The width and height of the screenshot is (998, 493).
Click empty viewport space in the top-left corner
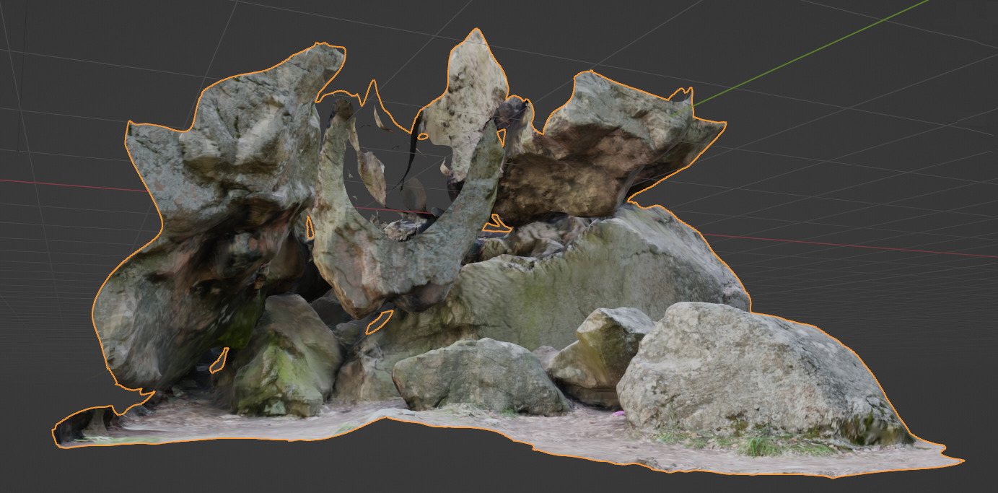[x=58, y=43]
